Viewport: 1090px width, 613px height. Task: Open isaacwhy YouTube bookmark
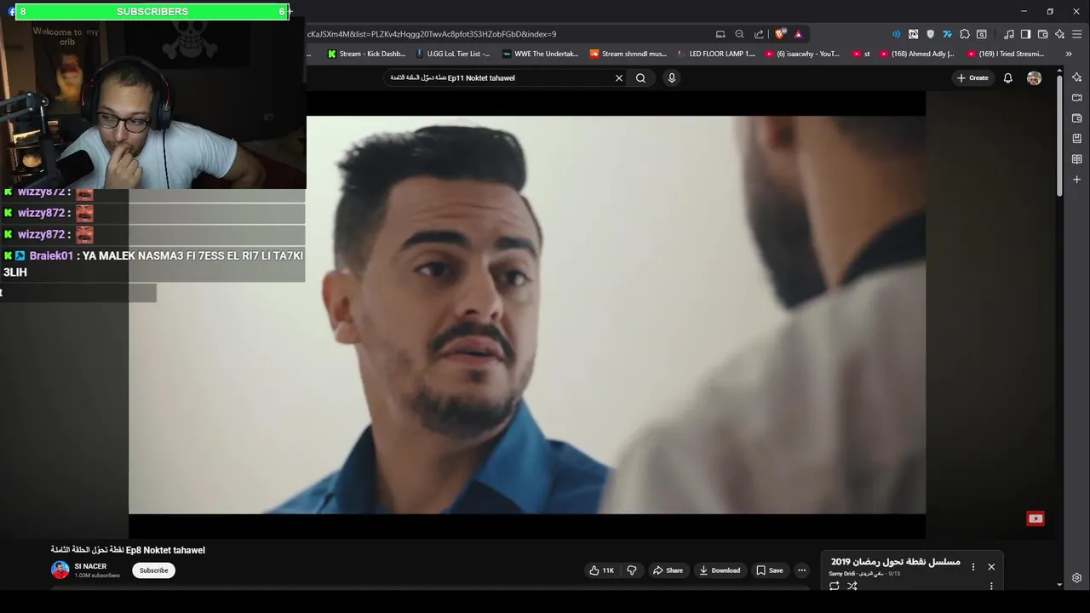click(802, 54)
